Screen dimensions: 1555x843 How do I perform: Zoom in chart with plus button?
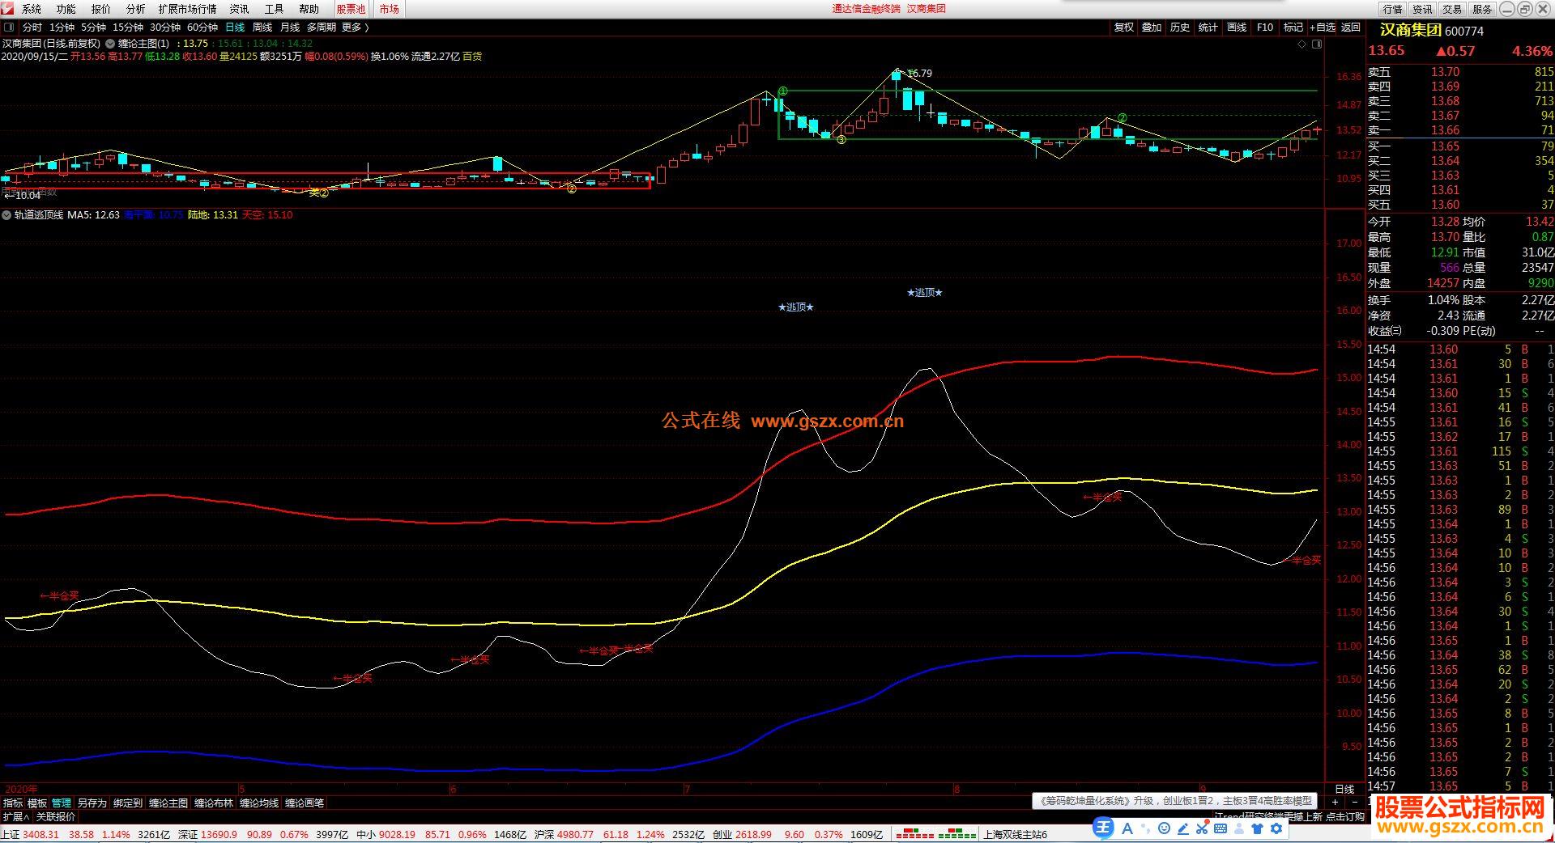pyautogui.click(x=1335, y=803)
